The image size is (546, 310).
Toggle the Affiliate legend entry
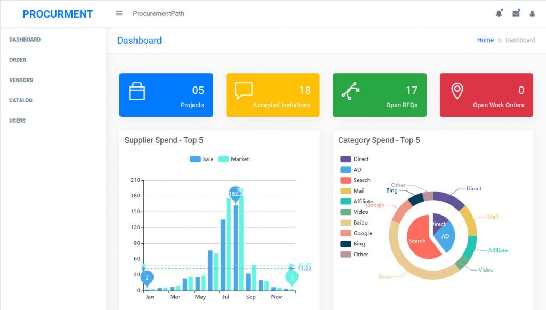[x=357, y=201]
